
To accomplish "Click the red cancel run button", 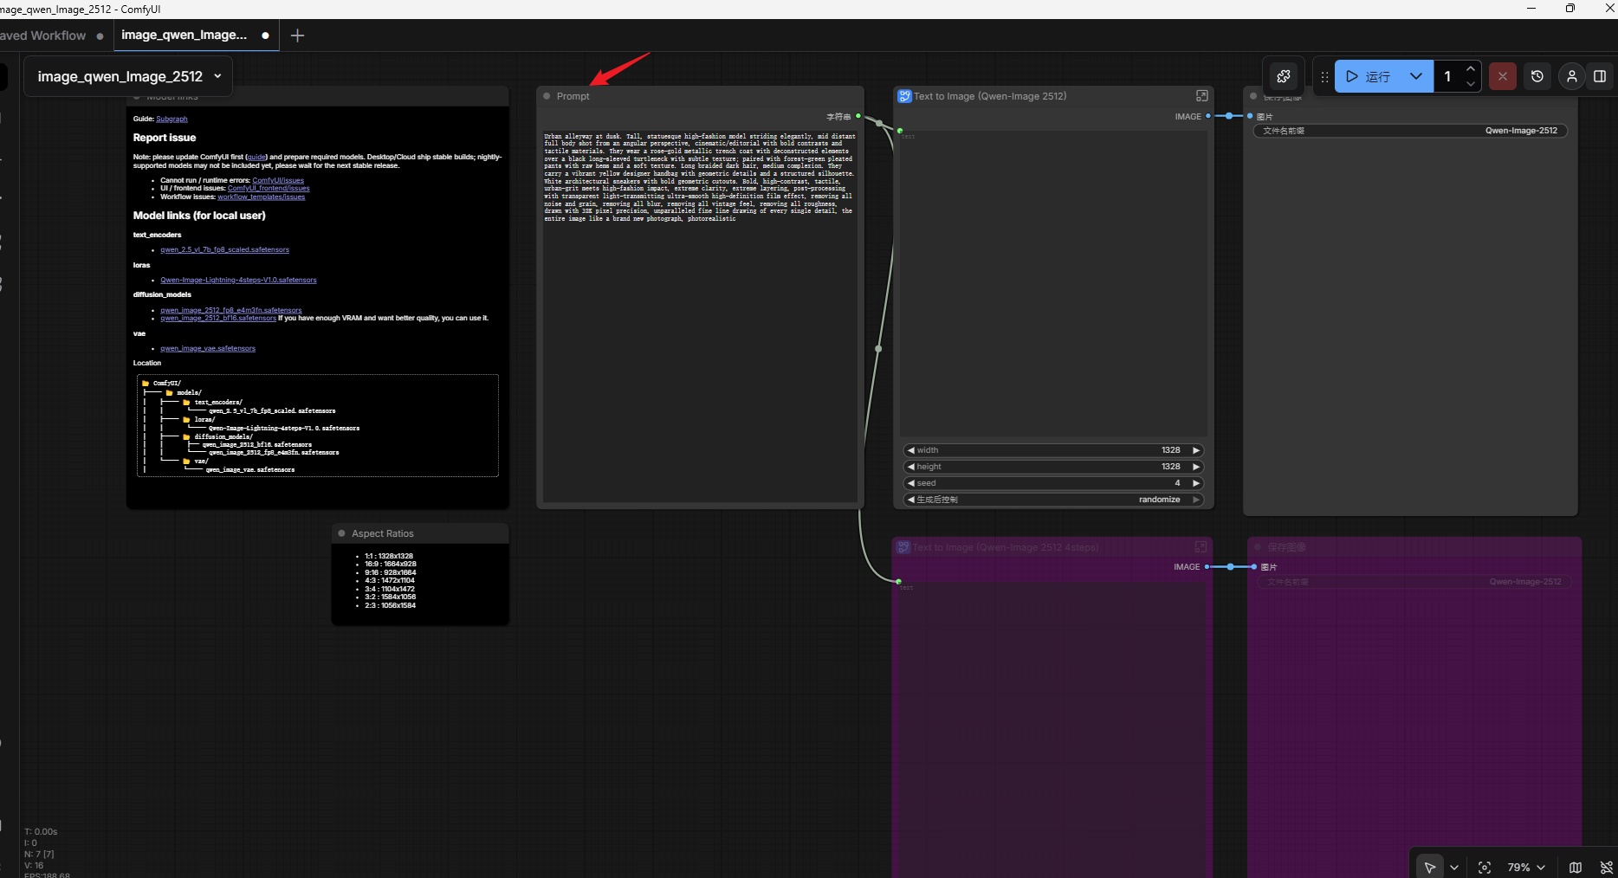I will pyautogui.click(x=1503, y=76).
